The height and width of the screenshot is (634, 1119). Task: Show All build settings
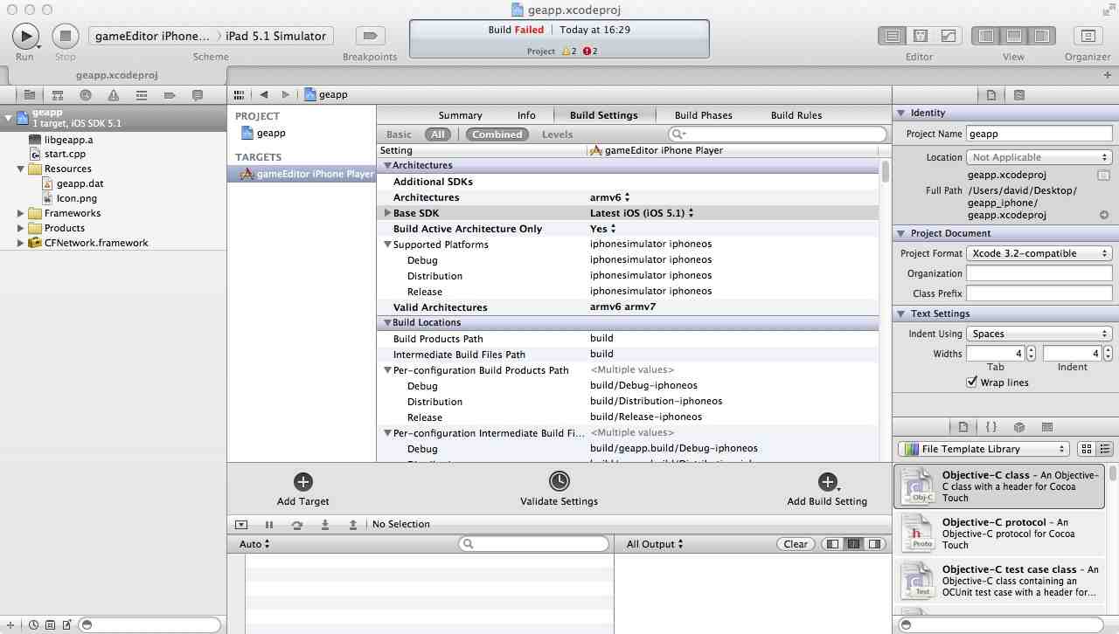[438, 134]
